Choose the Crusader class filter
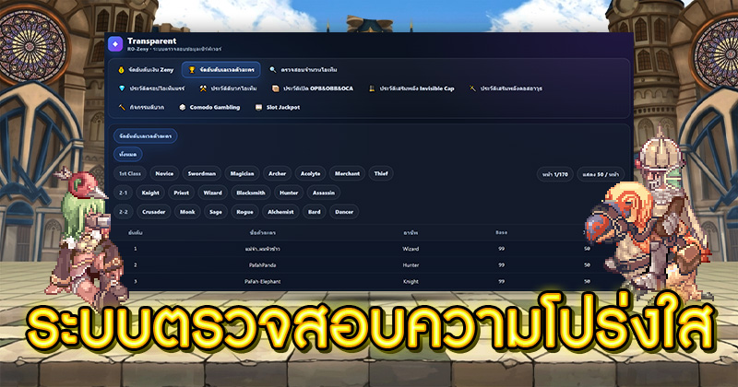The height and width of the screenshot is (387, 738). point(154,212)
